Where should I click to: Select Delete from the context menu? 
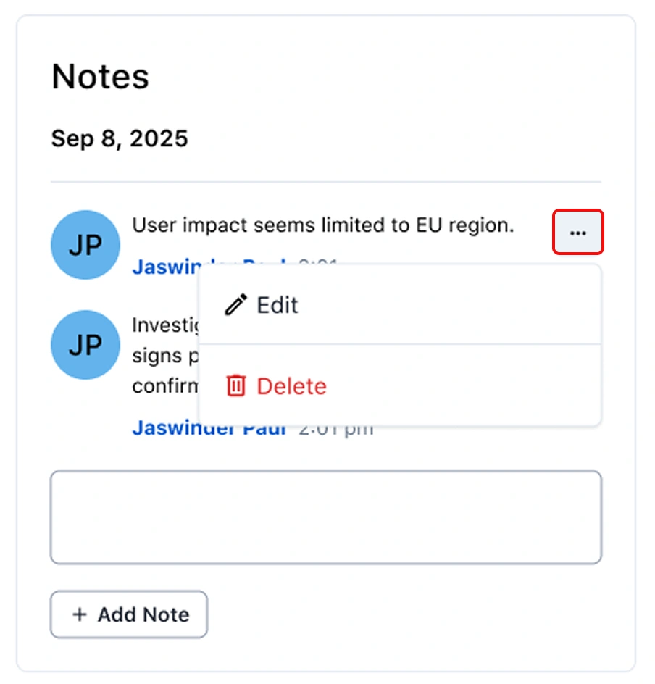pyautogui.click(x=291, y=386)
